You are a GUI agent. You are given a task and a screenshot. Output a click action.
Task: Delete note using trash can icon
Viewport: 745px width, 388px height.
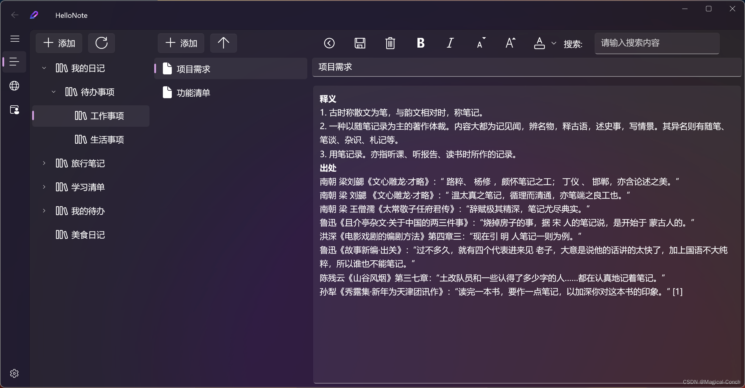point(390,43)
